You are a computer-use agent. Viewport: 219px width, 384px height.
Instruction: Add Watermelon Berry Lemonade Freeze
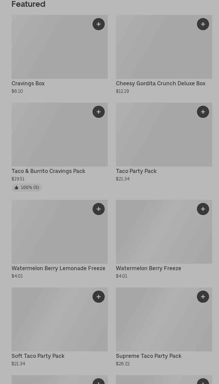click(x=99, y=209)
